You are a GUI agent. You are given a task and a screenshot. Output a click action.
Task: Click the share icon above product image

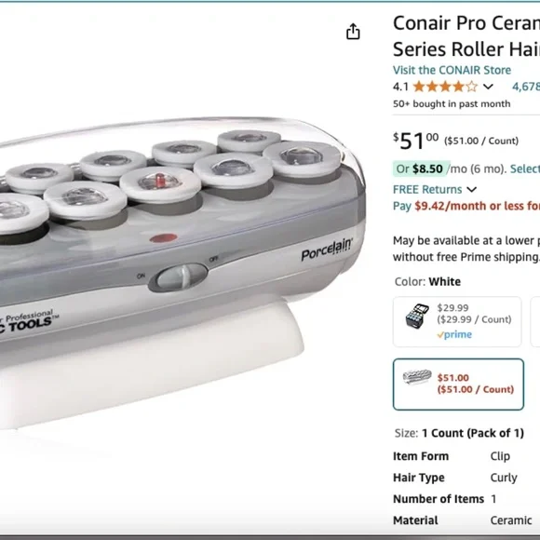click(x=353, y=32)
